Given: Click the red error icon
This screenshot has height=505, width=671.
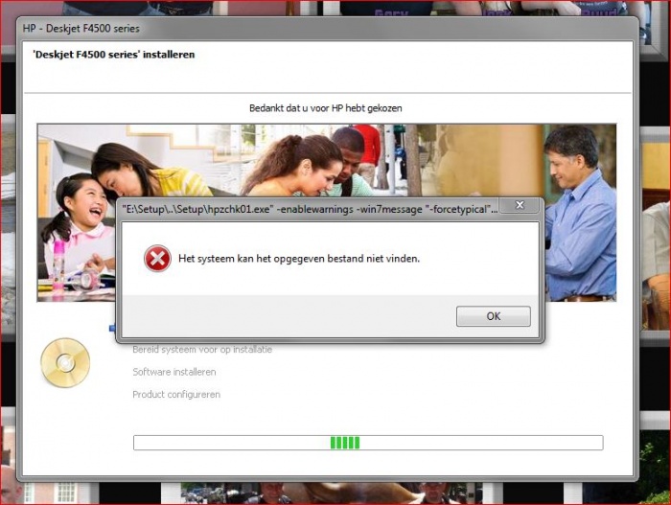Looking at the screenshot, I should tap(157, 259).
